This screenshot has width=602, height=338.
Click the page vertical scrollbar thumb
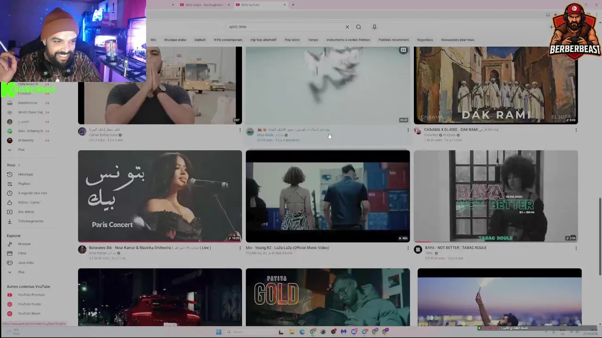(600, 237)
